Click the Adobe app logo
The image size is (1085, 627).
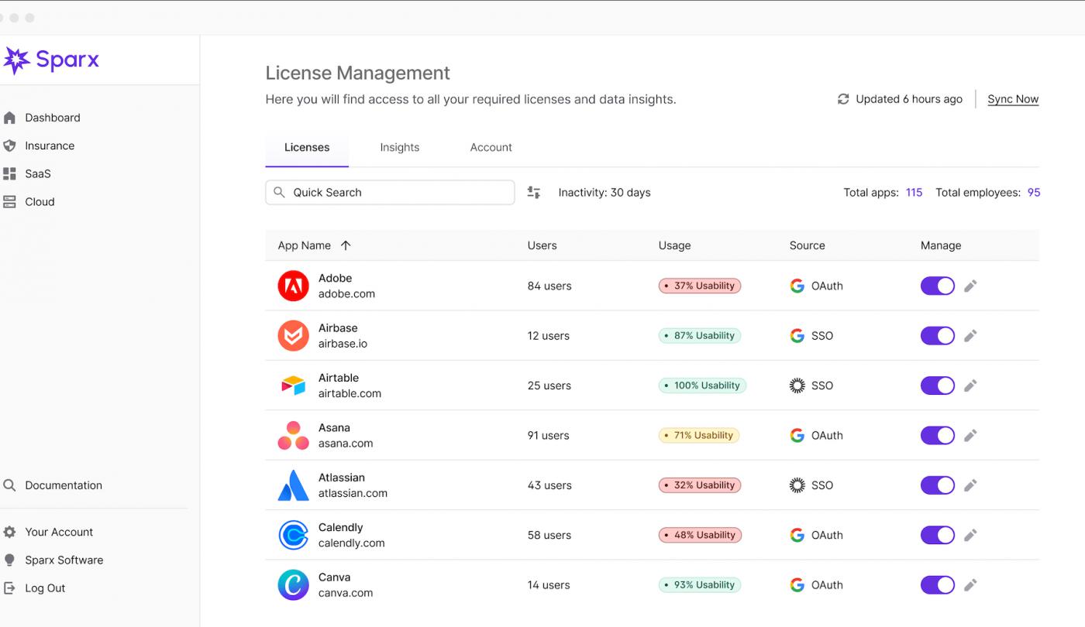point(293,286)
